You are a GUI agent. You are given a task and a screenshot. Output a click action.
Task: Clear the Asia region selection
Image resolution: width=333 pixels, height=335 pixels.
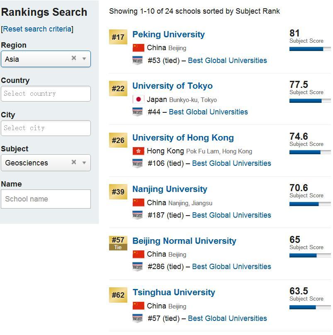(x=74, y=58)
